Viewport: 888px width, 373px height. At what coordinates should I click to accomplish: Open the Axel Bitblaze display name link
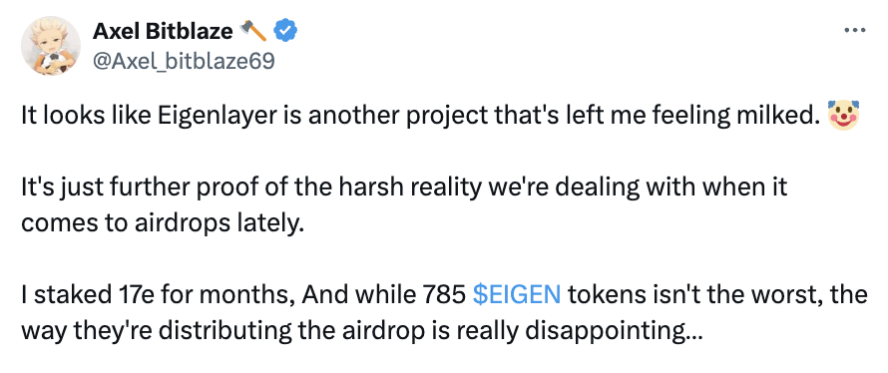click(x=163, y=31)
